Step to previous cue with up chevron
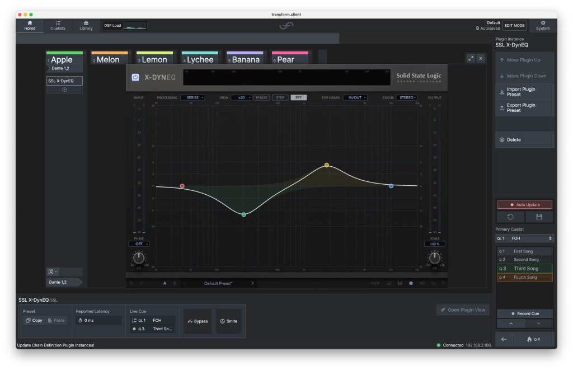 (511, 324)
